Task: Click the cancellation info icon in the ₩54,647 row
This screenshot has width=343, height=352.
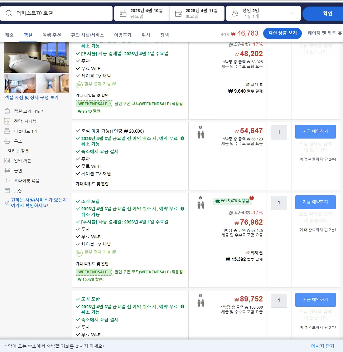Action: pyautogui.click(x=182, y=138)
